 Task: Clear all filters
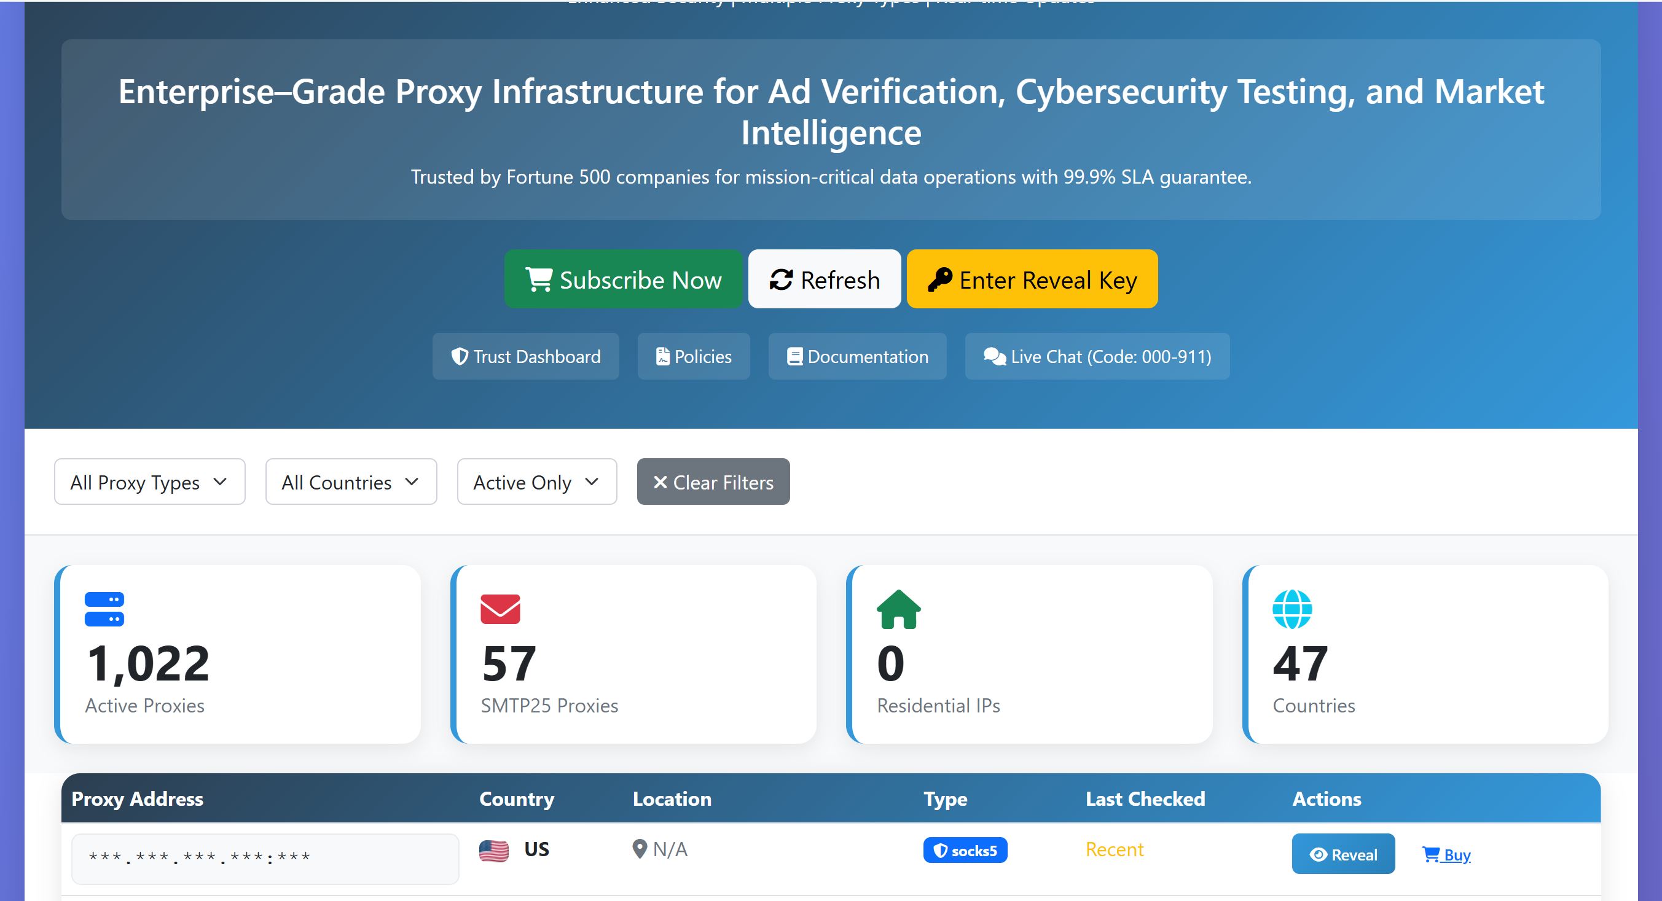click(713, 482)
